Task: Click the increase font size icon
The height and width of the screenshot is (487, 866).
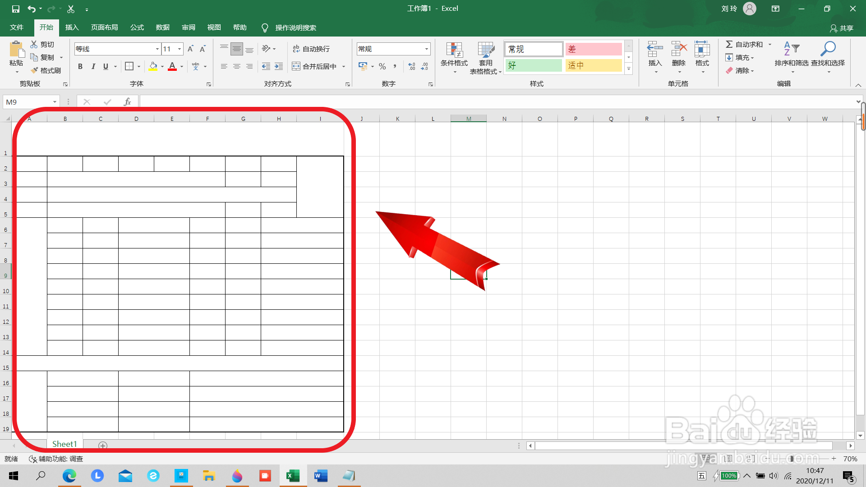Action: pos(190,49)
